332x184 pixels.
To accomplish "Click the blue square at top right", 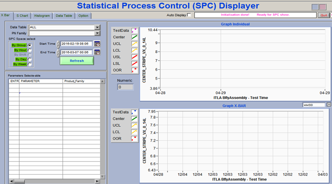I will [315, 7].
